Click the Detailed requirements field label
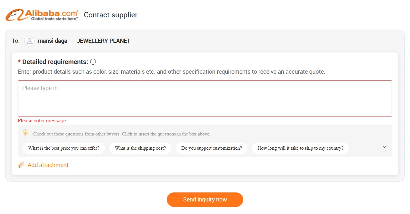This screenshot has width=410, height=214. point(55,62)
